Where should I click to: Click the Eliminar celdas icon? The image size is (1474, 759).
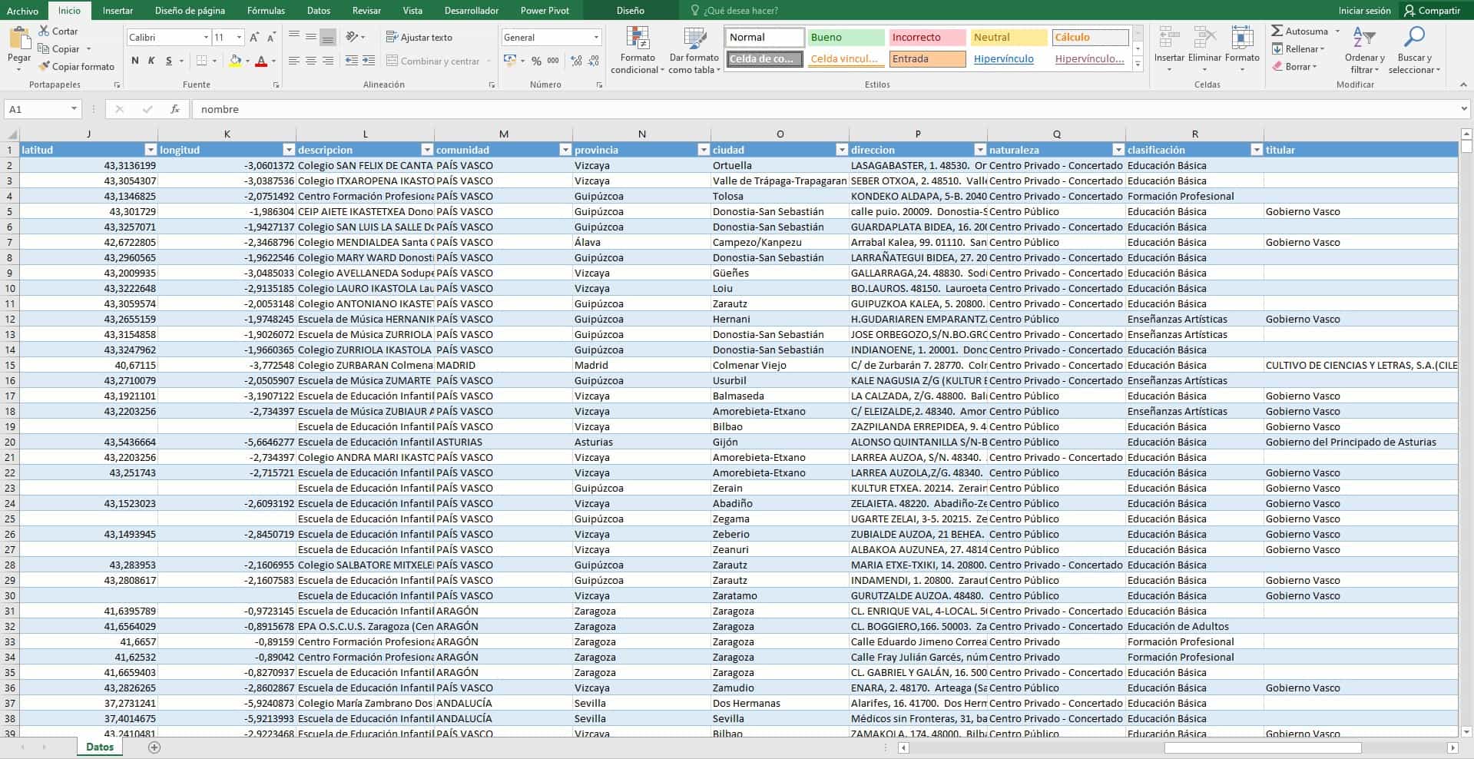[1204, 48]
